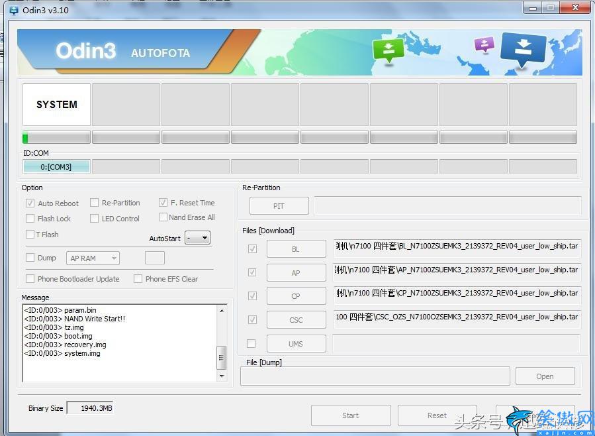595x436 pixels.
Task: Click the AP file path field
Action: 457,273
